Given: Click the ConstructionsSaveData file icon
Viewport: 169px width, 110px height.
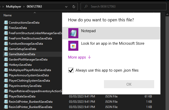Looking at the screenshot, I should pyautogui.click(x=6, y=23).
